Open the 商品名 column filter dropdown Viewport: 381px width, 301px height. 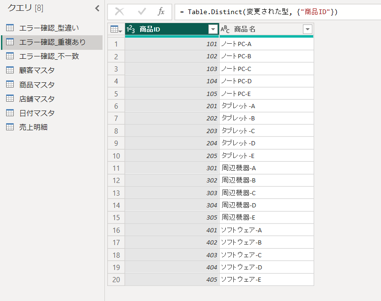307,30
